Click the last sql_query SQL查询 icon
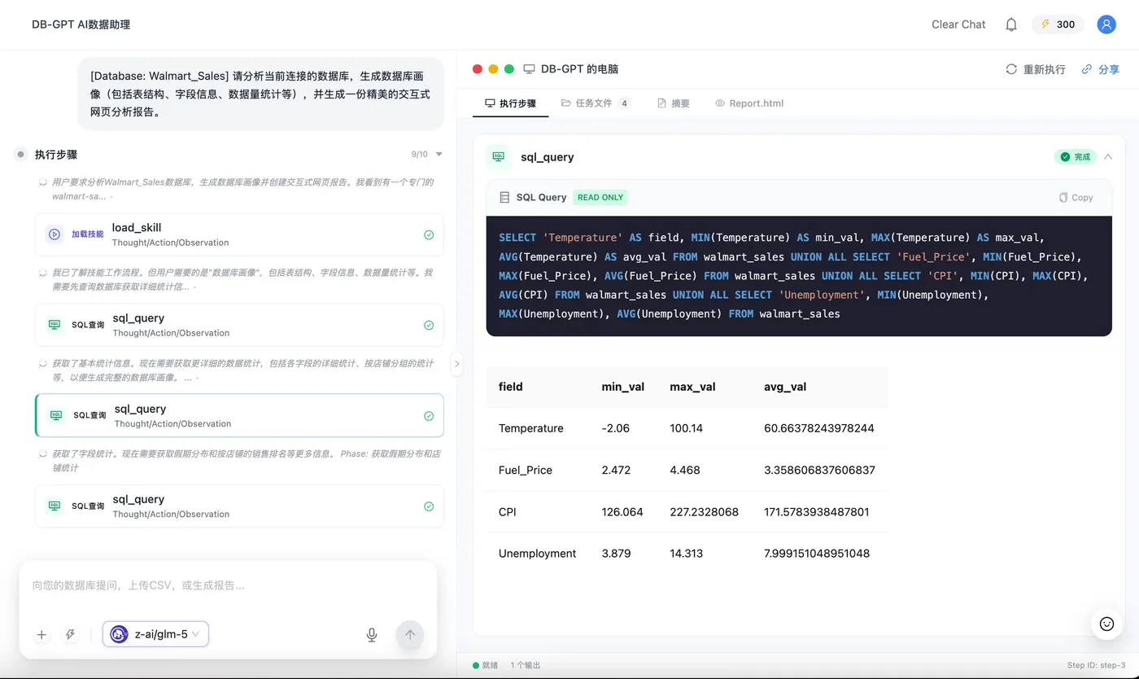Viewport: 1139px width, 679px height. 55,506
